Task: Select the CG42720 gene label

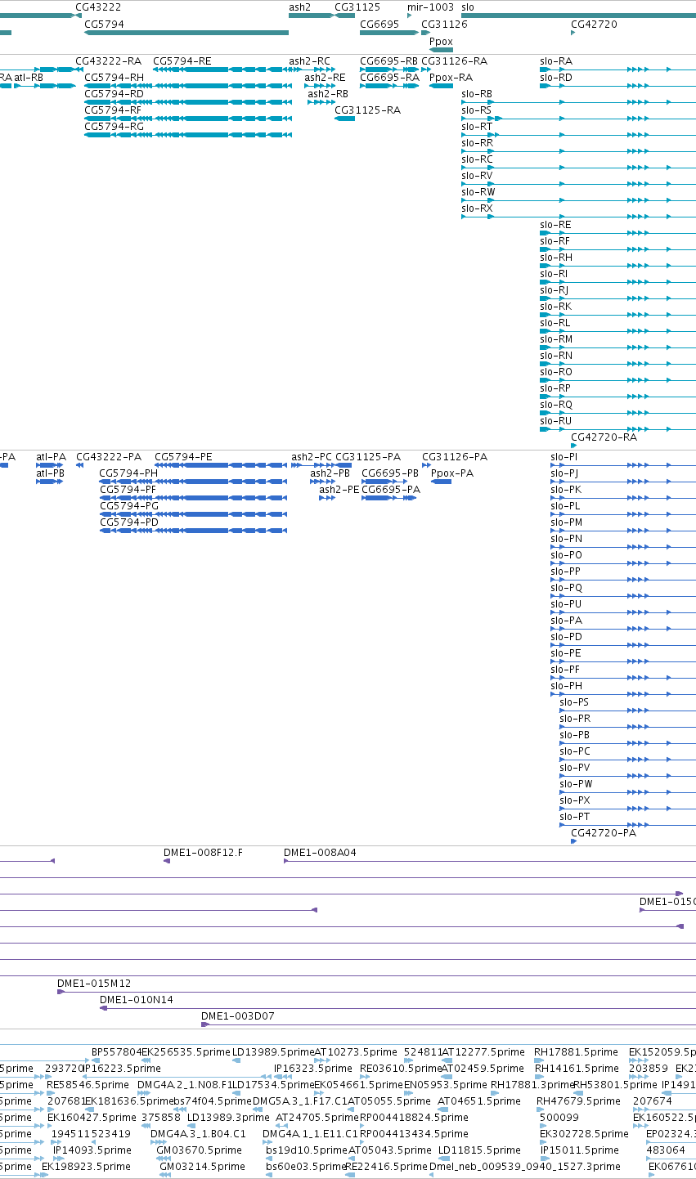Action: 594,25
